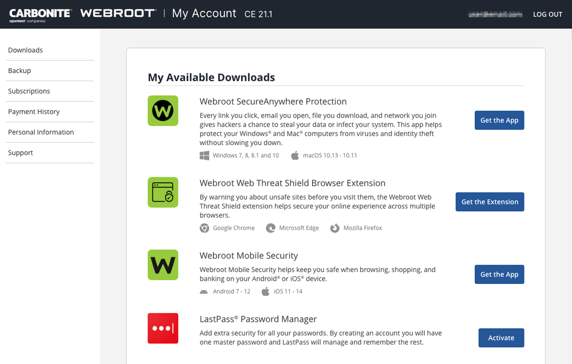Click the Webroot Mobile Security app icon
Image resolution: width=572 pixels, height=364 pixels.
[x=163, y=265]
